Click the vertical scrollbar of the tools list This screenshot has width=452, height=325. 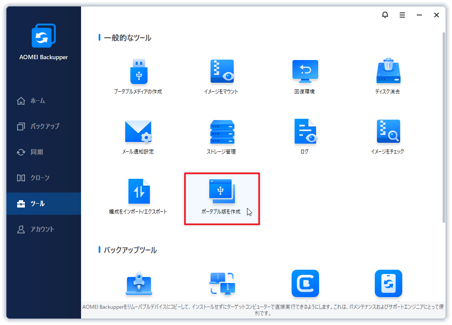point(444,127)
